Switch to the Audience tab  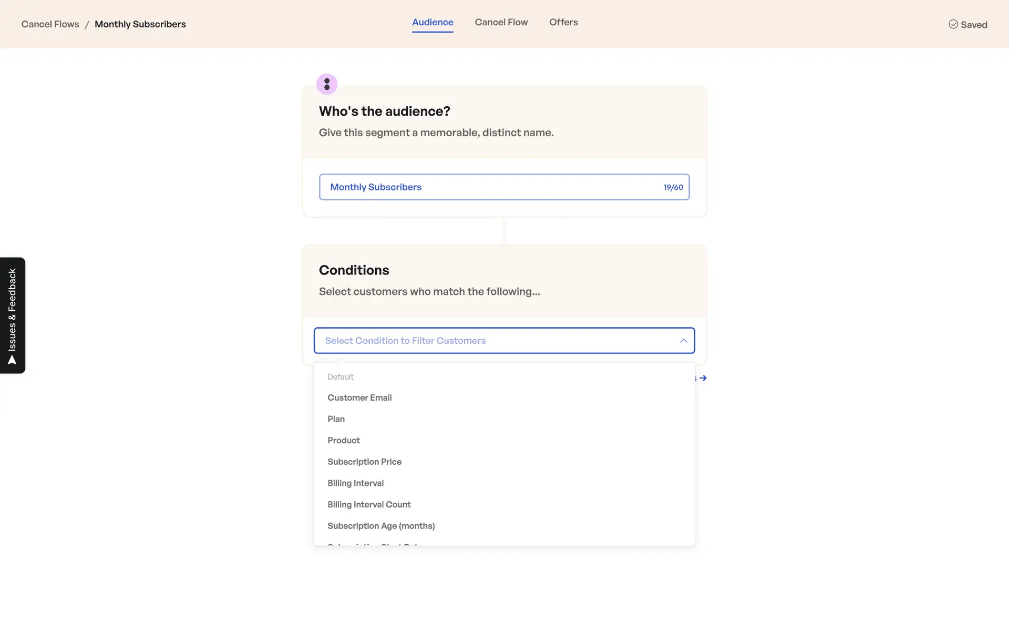pyautogui.click(x=433, y=22)
